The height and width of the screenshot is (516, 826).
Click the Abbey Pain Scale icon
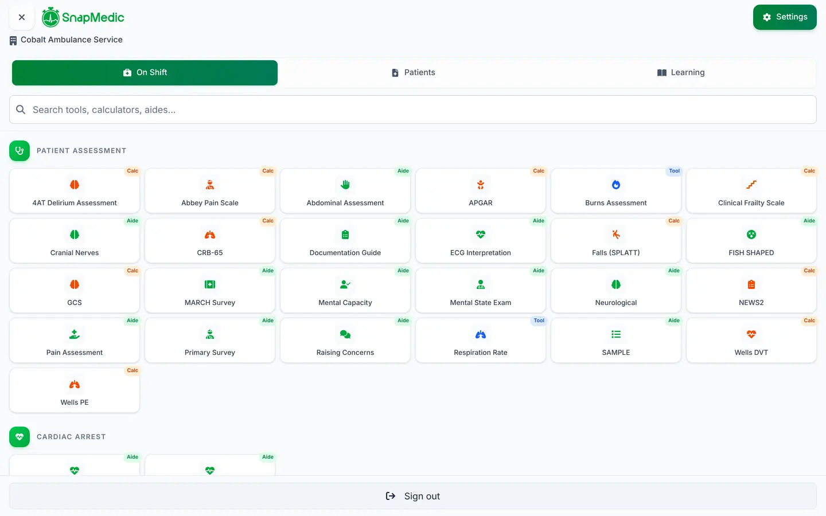click(210, 185)
